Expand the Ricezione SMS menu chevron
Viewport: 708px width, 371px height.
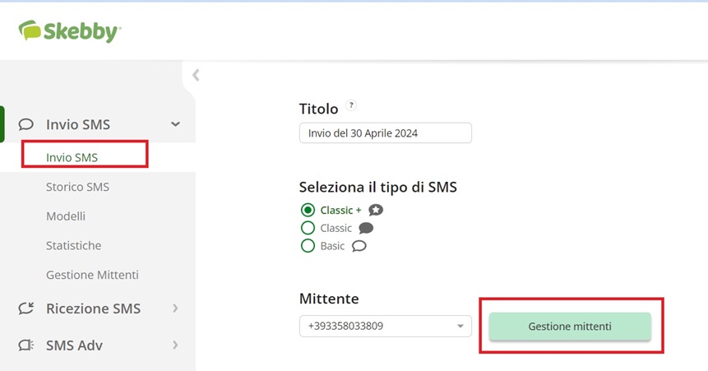click(175, 308)
